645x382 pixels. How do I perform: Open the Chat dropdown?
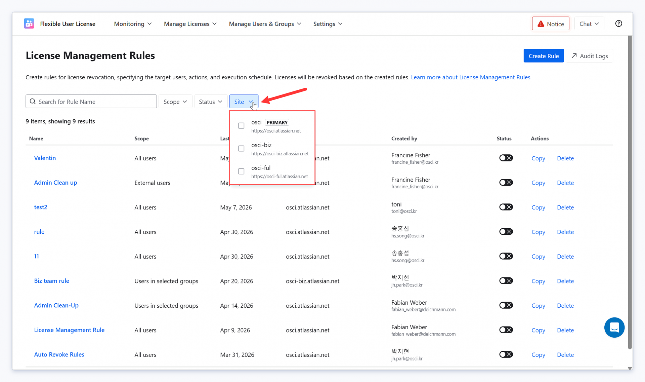(589, 24)
